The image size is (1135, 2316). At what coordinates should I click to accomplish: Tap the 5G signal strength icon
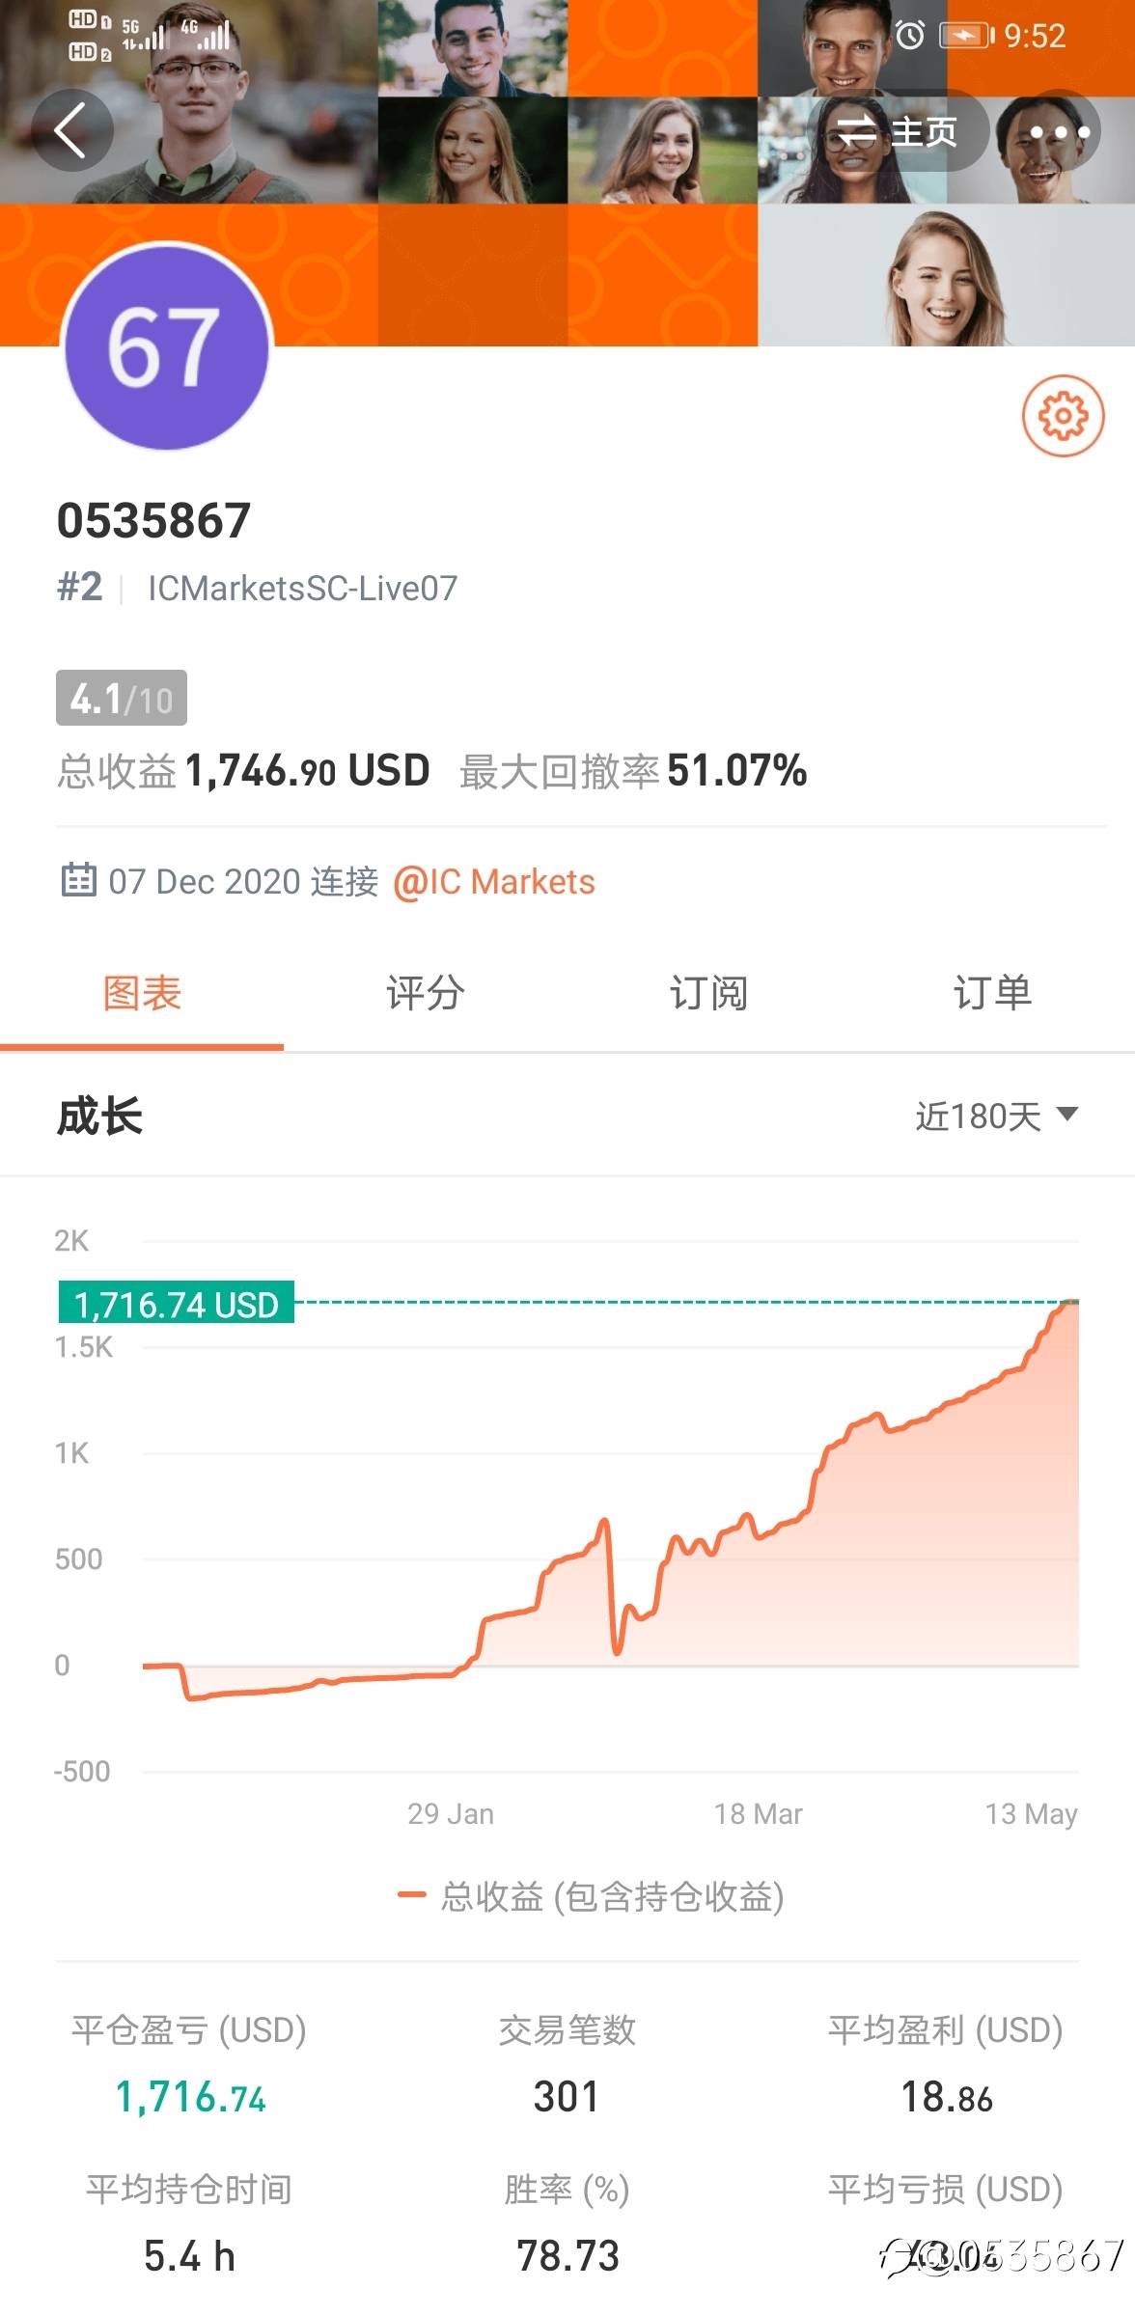[x=143, y=35]
